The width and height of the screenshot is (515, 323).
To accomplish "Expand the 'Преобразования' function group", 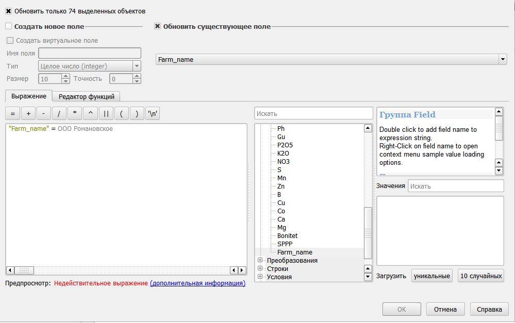I will click(260, 261).
